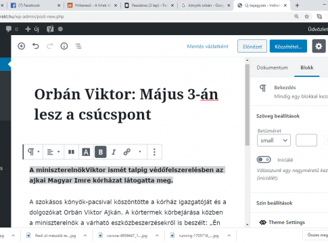The height and width of the screenshot is (243, 328).
Task: Open content structure info icon
Action: [64, 46]
